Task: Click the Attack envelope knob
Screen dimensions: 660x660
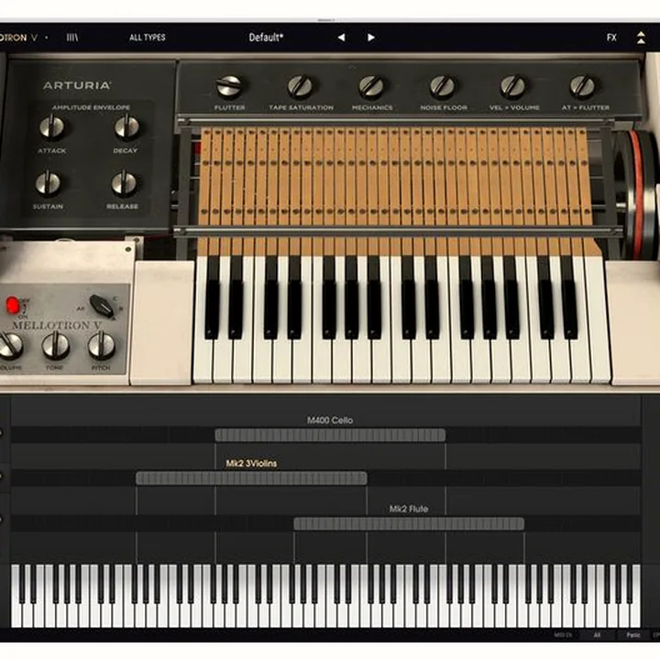Action: (51, 128)
